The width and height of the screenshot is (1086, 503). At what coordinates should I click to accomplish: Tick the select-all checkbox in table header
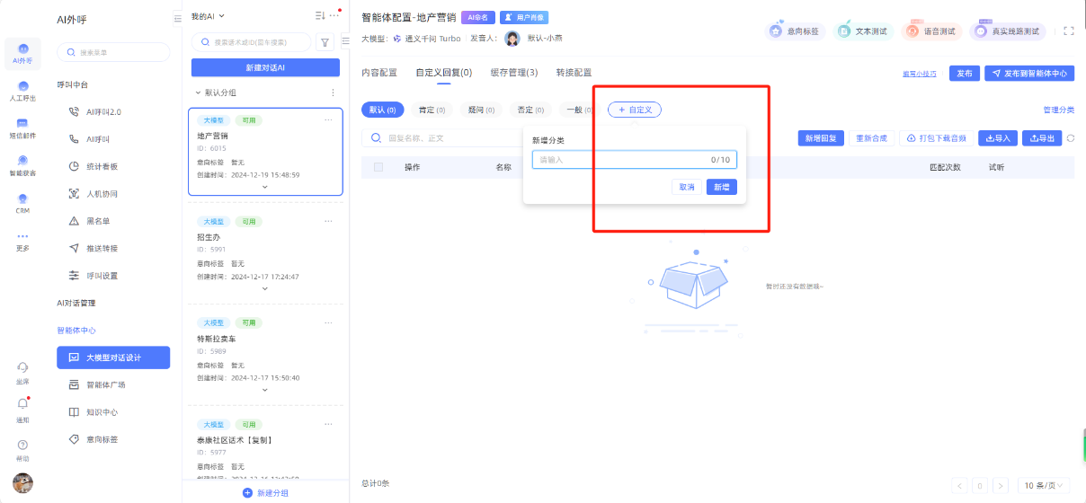point(378,167)
